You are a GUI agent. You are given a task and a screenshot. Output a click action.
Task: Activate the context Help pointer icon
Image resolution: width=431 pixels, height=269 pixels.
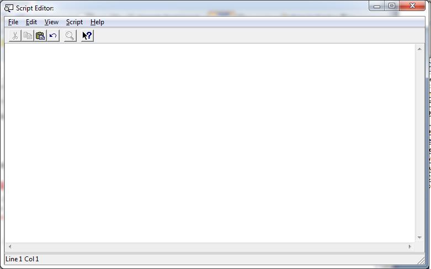tap(87, 36)
